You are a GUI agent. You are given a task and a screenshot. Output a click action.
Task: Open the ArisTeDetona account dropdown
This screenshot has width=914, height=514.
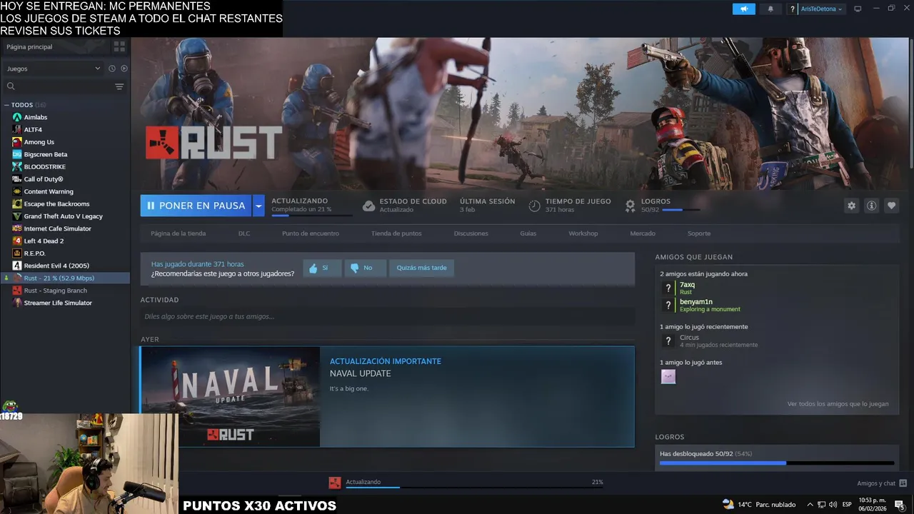821,9
